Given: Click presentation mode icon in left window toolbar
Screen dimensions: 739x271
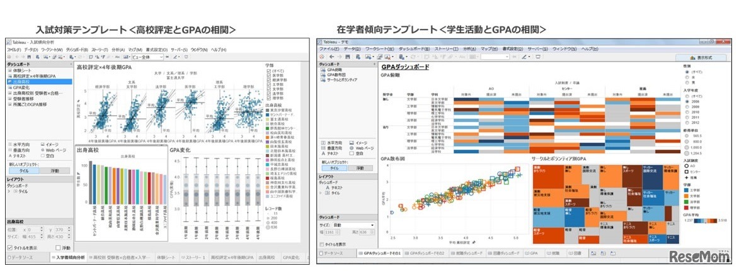Looking at the screenshot, I should tap(186, 57).
